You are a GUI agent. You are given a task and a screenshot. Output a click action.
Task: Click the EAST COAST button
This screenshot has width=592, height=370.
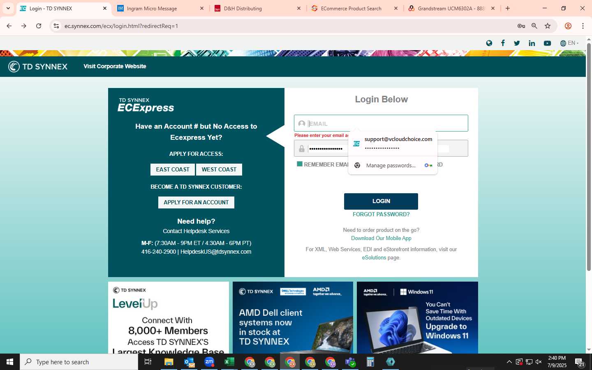coord(173,169)
